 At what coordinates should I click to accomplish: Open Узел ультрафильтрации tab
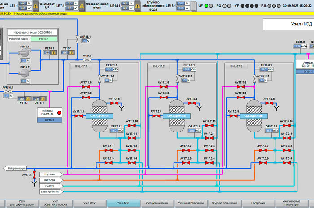tap(22, 203)
